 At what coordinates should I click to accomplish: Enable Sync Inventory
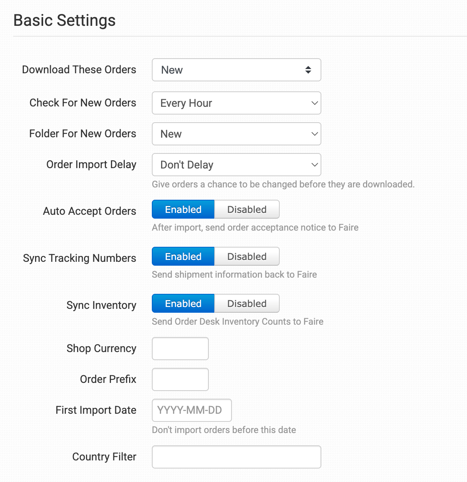click(183, 303)
